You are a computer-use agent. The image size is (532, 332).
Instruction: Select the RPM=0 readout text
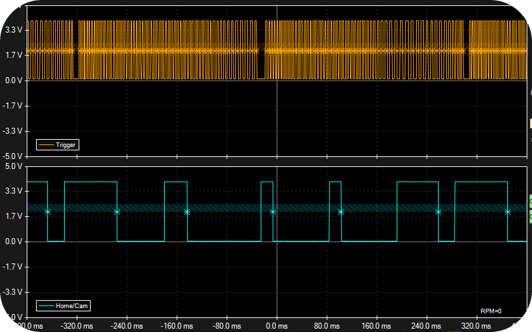pyautogui.click(x=491, y=311)
